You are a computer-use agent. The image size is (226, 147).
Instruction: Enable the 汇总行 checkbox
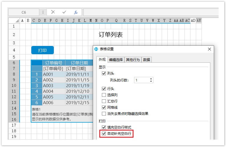click(104, 101)
